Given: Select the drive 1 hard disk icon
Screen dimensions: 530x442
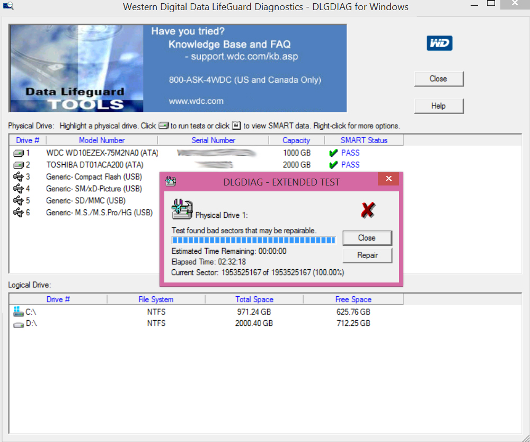Looking at the screenshot, I should click(x=19, y=153).
